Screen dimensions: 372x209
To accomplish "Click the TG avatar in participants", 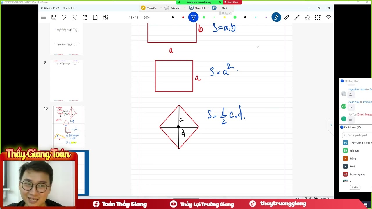I will [x=345, y=143].
